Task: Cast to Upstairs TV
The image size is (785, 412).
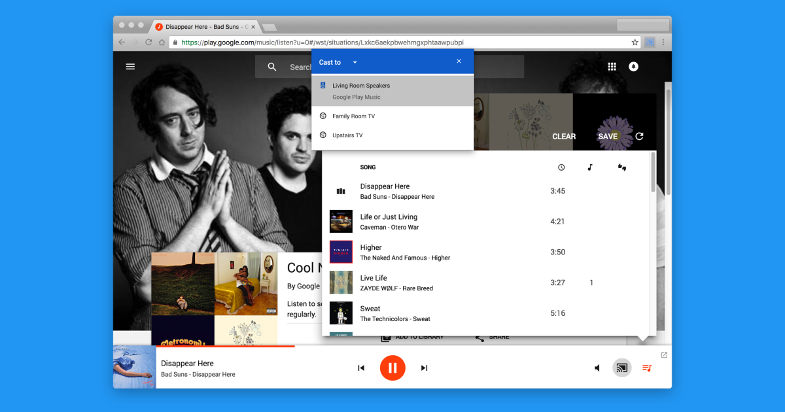Action: [392, 135]
